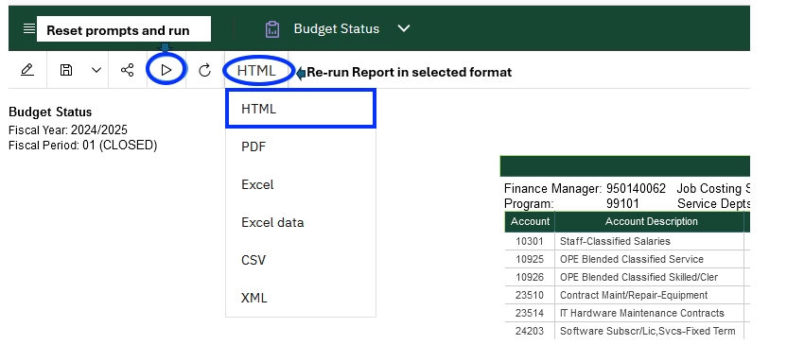Click Software Subscr/Lic,Svcs-Fixed Term
787x362 pixels.
click(x=647, y=332)
